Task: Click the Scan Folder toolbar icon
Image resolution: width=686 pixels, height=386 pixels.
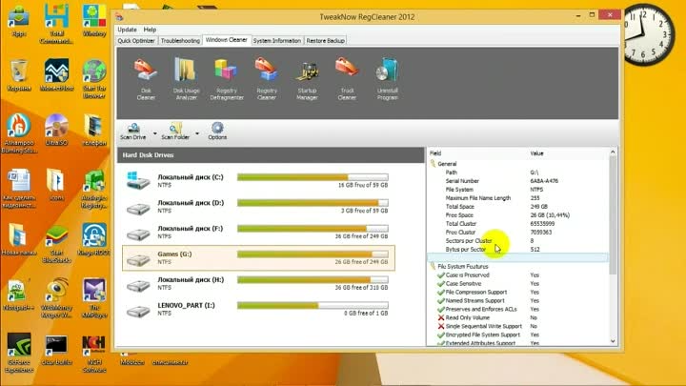Action: [175, 132]
